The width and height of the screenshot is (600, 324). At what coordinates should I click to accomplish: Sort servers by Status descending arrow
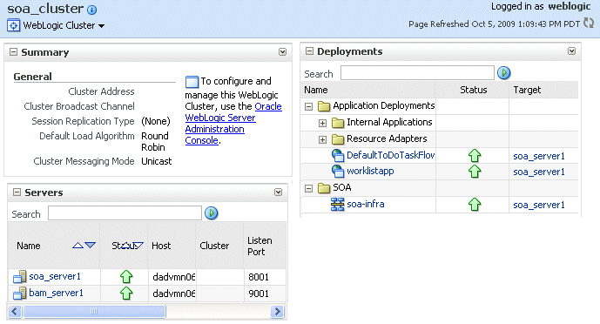click(138, 246)
